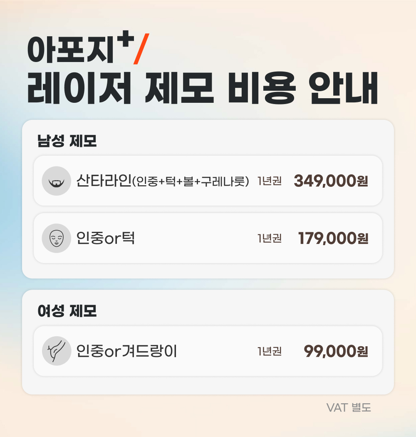
Task: Click the 아포지 logo text
Action: tap(71, 50)
